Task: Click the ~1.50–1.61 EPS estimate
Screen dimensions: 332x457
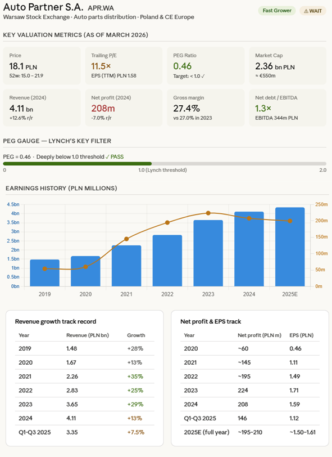Action: point(303,432)
